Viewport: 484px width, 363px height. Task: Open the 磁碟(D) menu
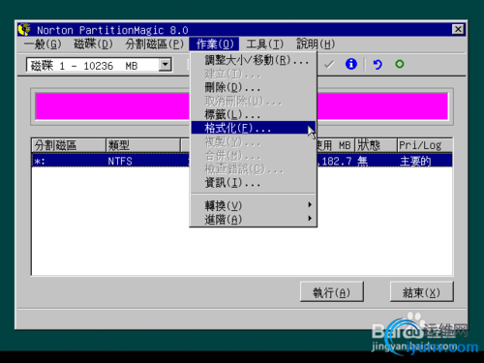(93, 45)
